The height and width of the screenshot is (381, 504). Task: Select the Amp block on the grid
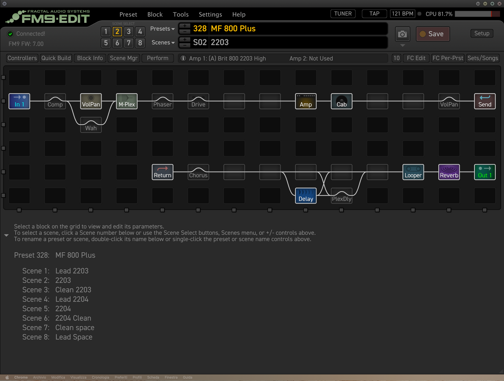click(x=306, y=101)
